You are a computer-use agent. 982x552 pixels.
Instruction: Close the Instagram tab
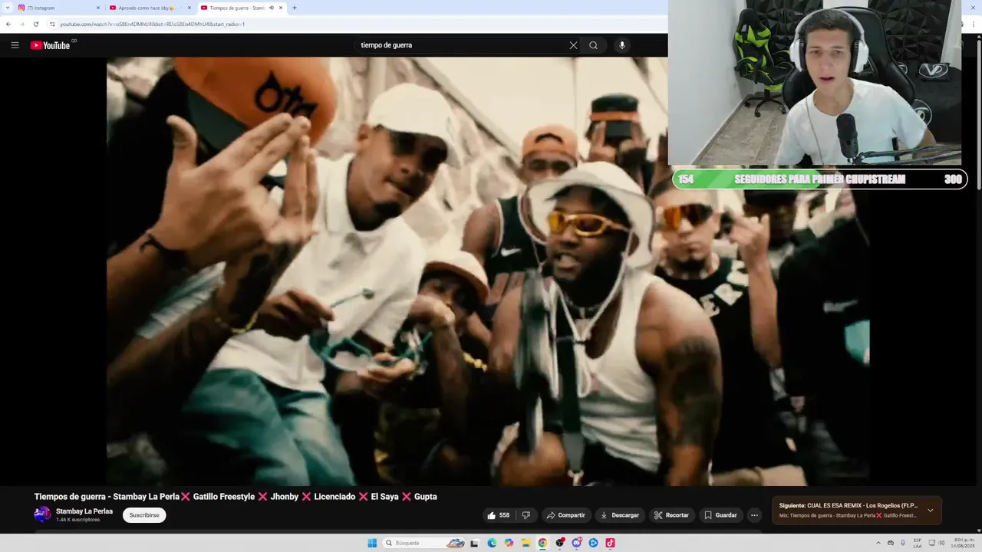click(98, 8)
